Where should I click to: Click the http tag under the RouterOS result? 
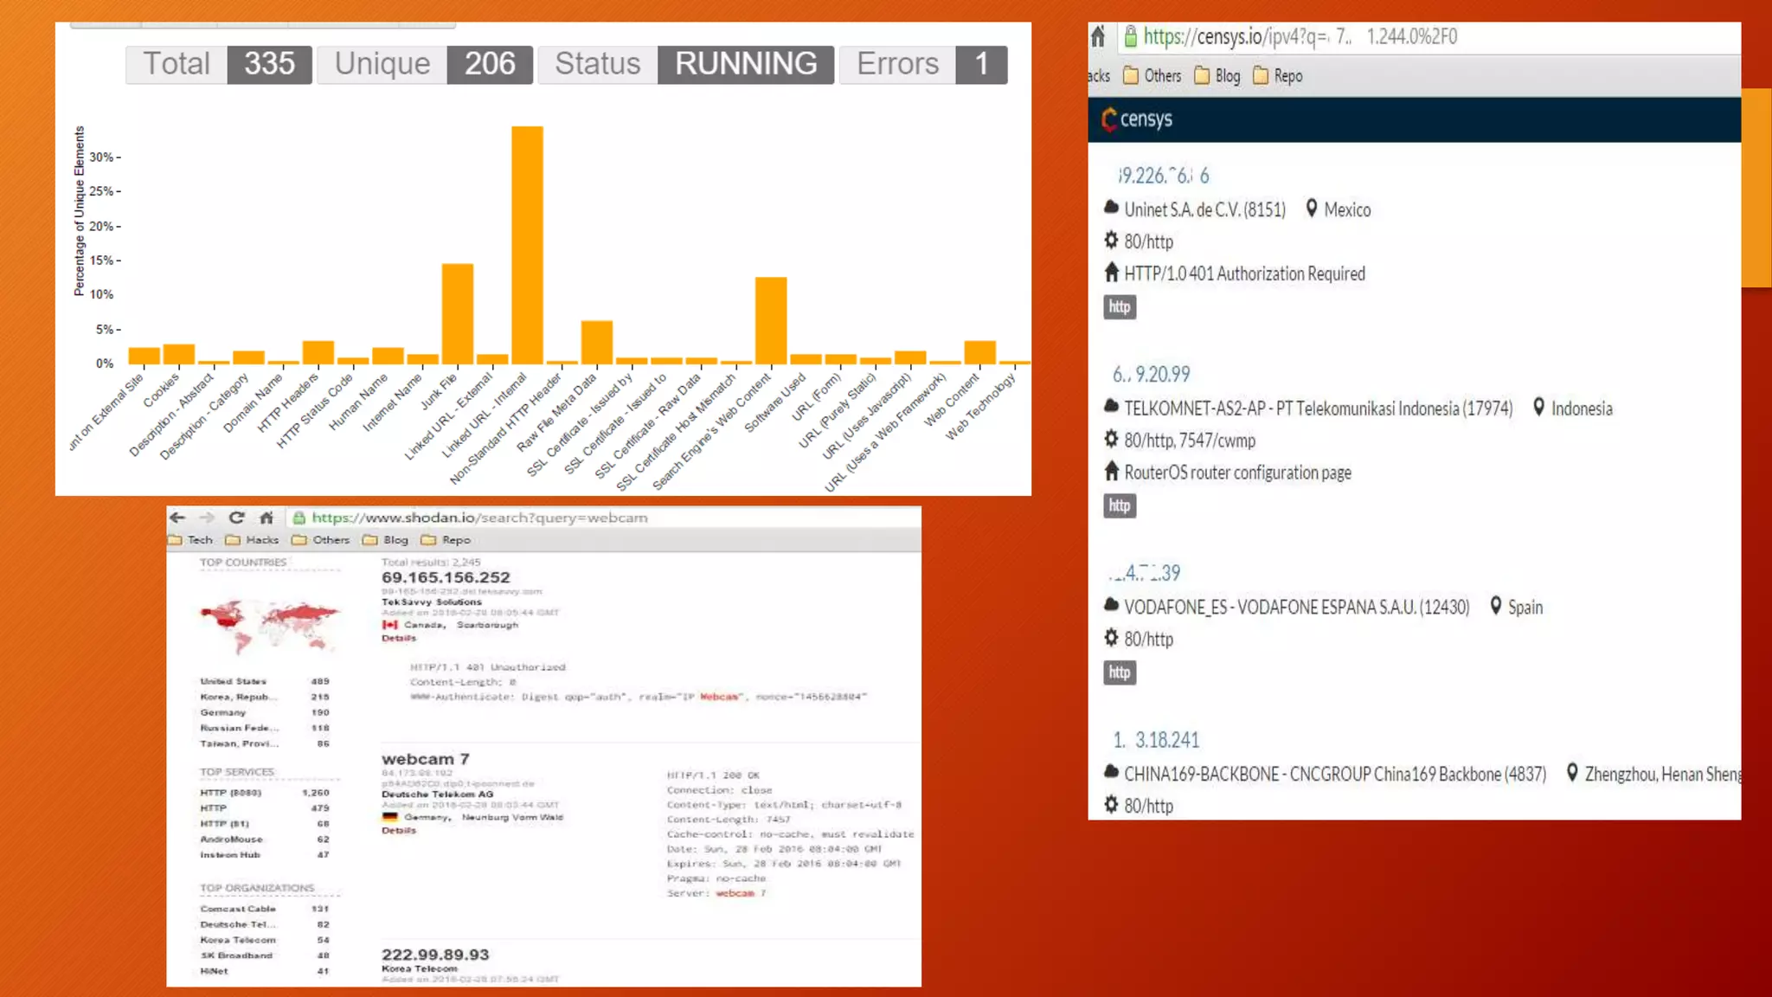click(1120, 505)
